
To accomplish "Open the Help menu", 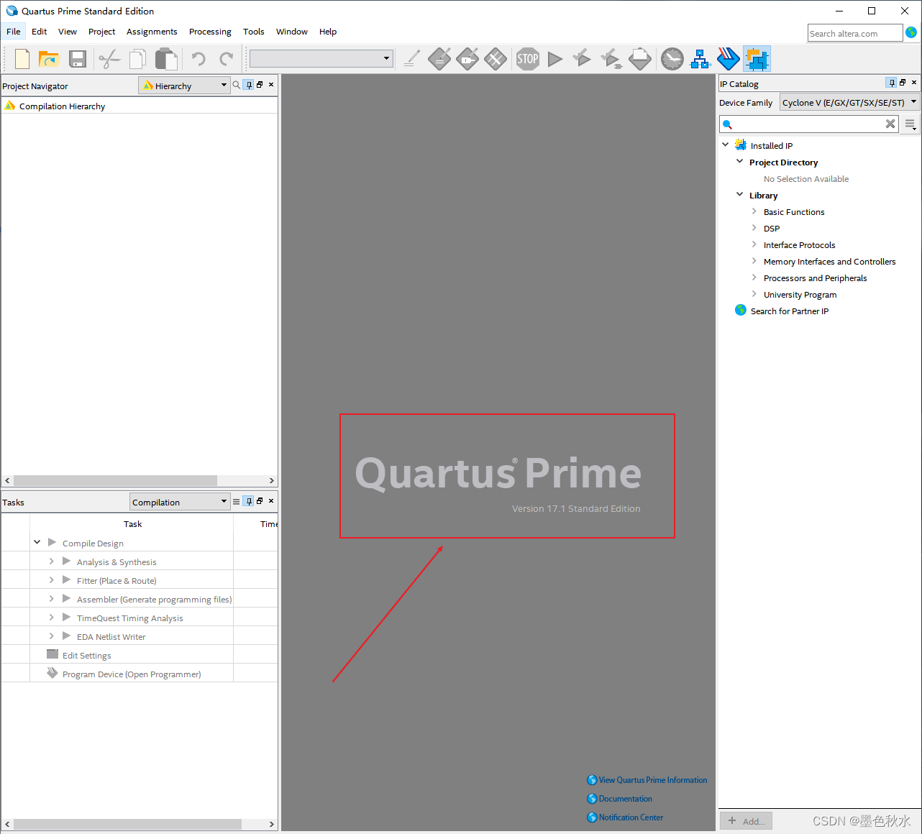I will 328,32.
